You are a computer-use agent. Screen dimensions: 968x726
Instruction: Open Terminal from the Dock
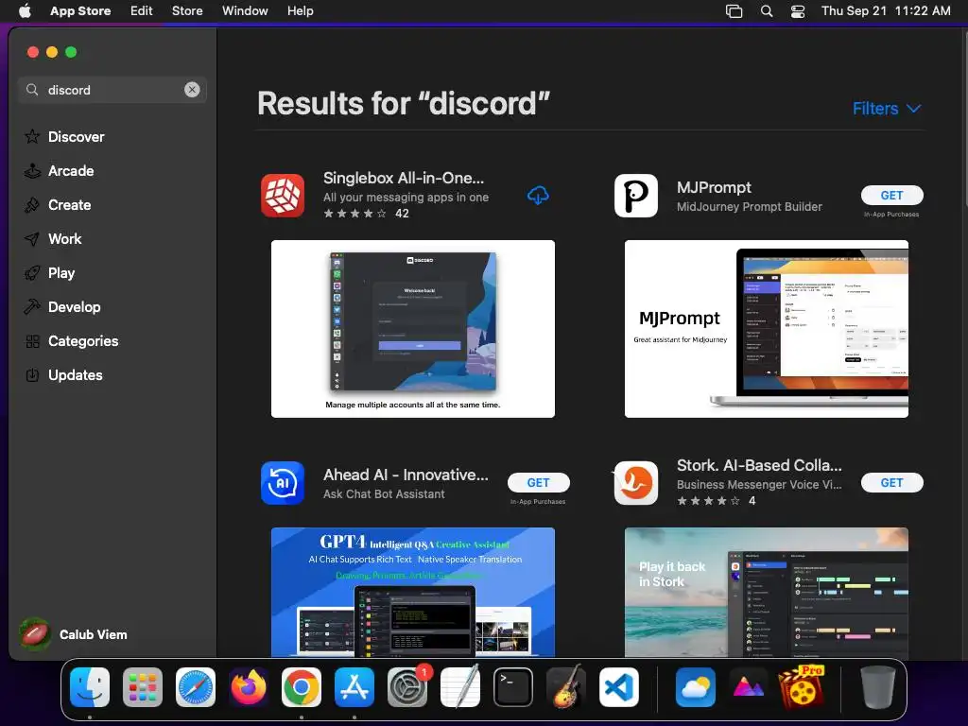tap(513, 687)
